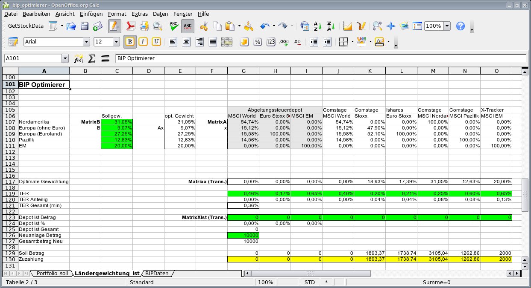The height and width of the screenshot is (288, 531).
Task: Align cell text left
Action: click(173, 42)
